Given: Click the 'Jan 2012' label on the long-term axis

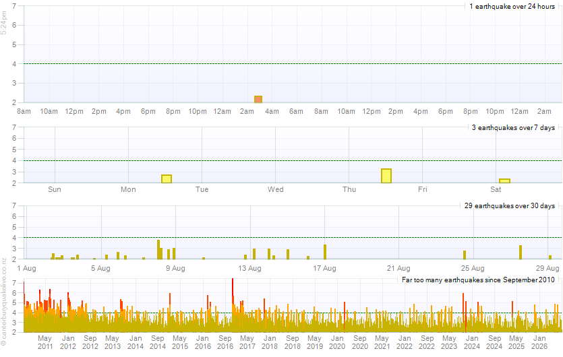Looking at the screenshot, I should pos(68,342).
